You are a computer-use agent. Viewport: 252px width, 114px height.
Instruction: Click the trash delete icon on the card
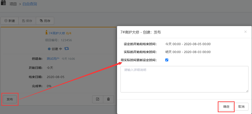tap(108, 99)
